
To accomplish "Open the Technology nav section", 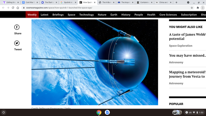I will tap(87, 15).
